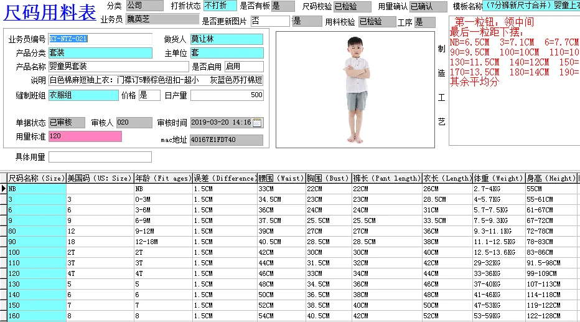This screenshot has width=580, height=322.
Task: Click the 日产量 field showing 500
Action: [x=227, y=95]
